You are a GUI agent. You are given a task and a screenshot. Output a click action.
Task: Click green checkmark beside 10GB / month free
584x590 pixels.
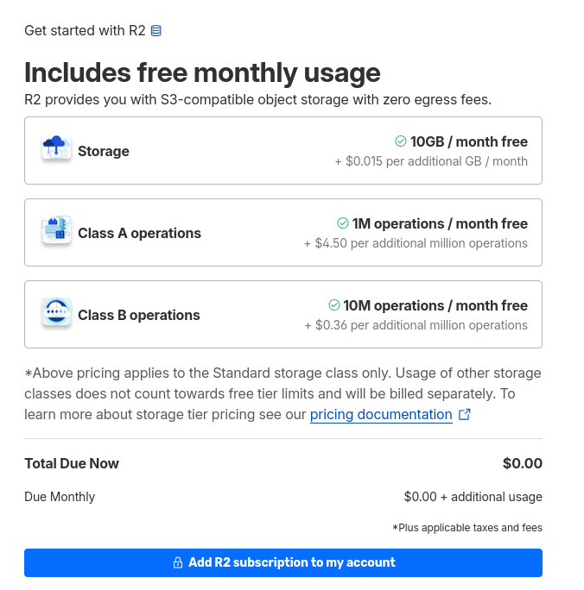tap(400, 141)
